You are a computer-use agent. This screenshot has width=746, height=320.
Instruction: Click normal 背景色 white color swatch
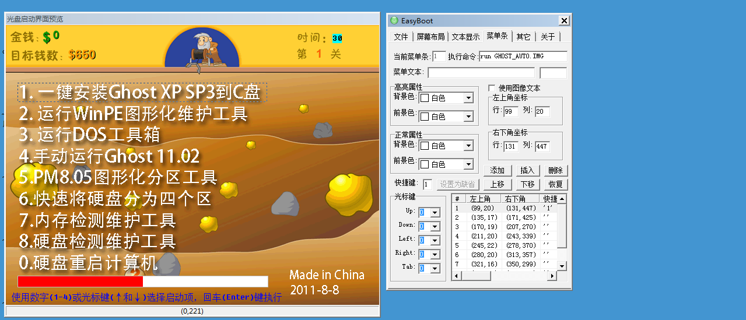[425, 146]
